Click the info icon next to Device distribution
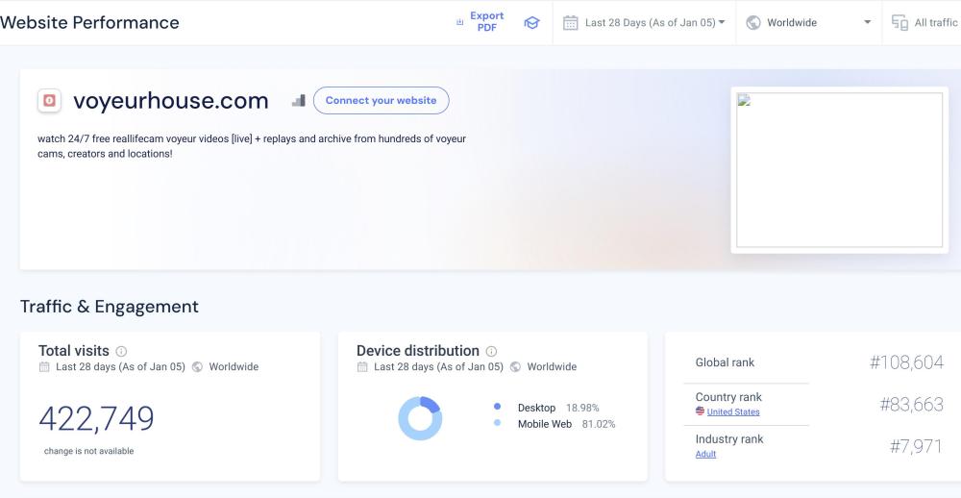This screenshot has width=961, height=498. tap(491, 352)
